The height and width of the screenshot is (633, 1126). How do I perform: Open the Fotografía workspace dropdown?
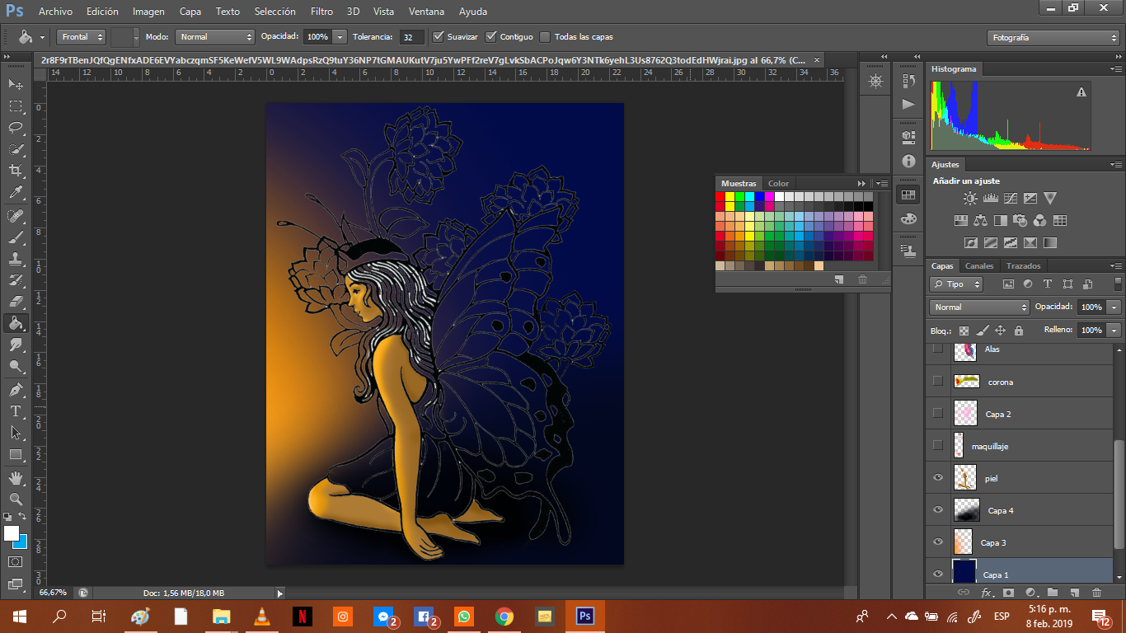(1053, 38)
